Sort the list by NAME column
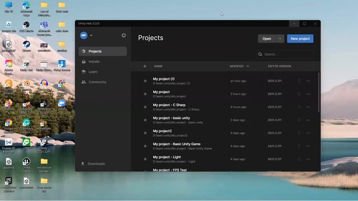This screenshot has width=358, height=201. click(x=158, y=66)
